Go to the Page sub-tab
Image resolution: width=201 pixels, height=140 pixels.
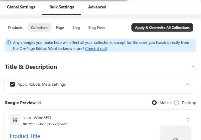(60, 28)
